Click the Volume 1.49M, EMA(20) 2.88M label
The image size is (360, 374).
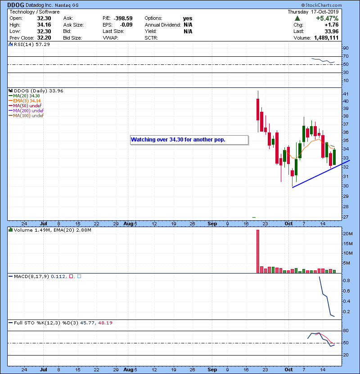[x=52, y=230]
